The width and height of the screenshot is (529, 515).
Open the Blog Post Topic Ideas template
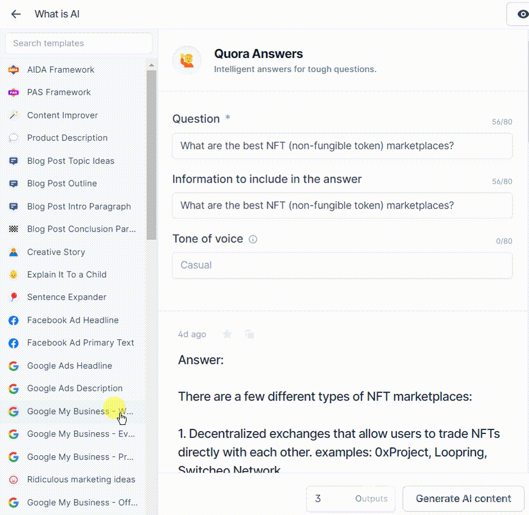(x=70, y=161)
